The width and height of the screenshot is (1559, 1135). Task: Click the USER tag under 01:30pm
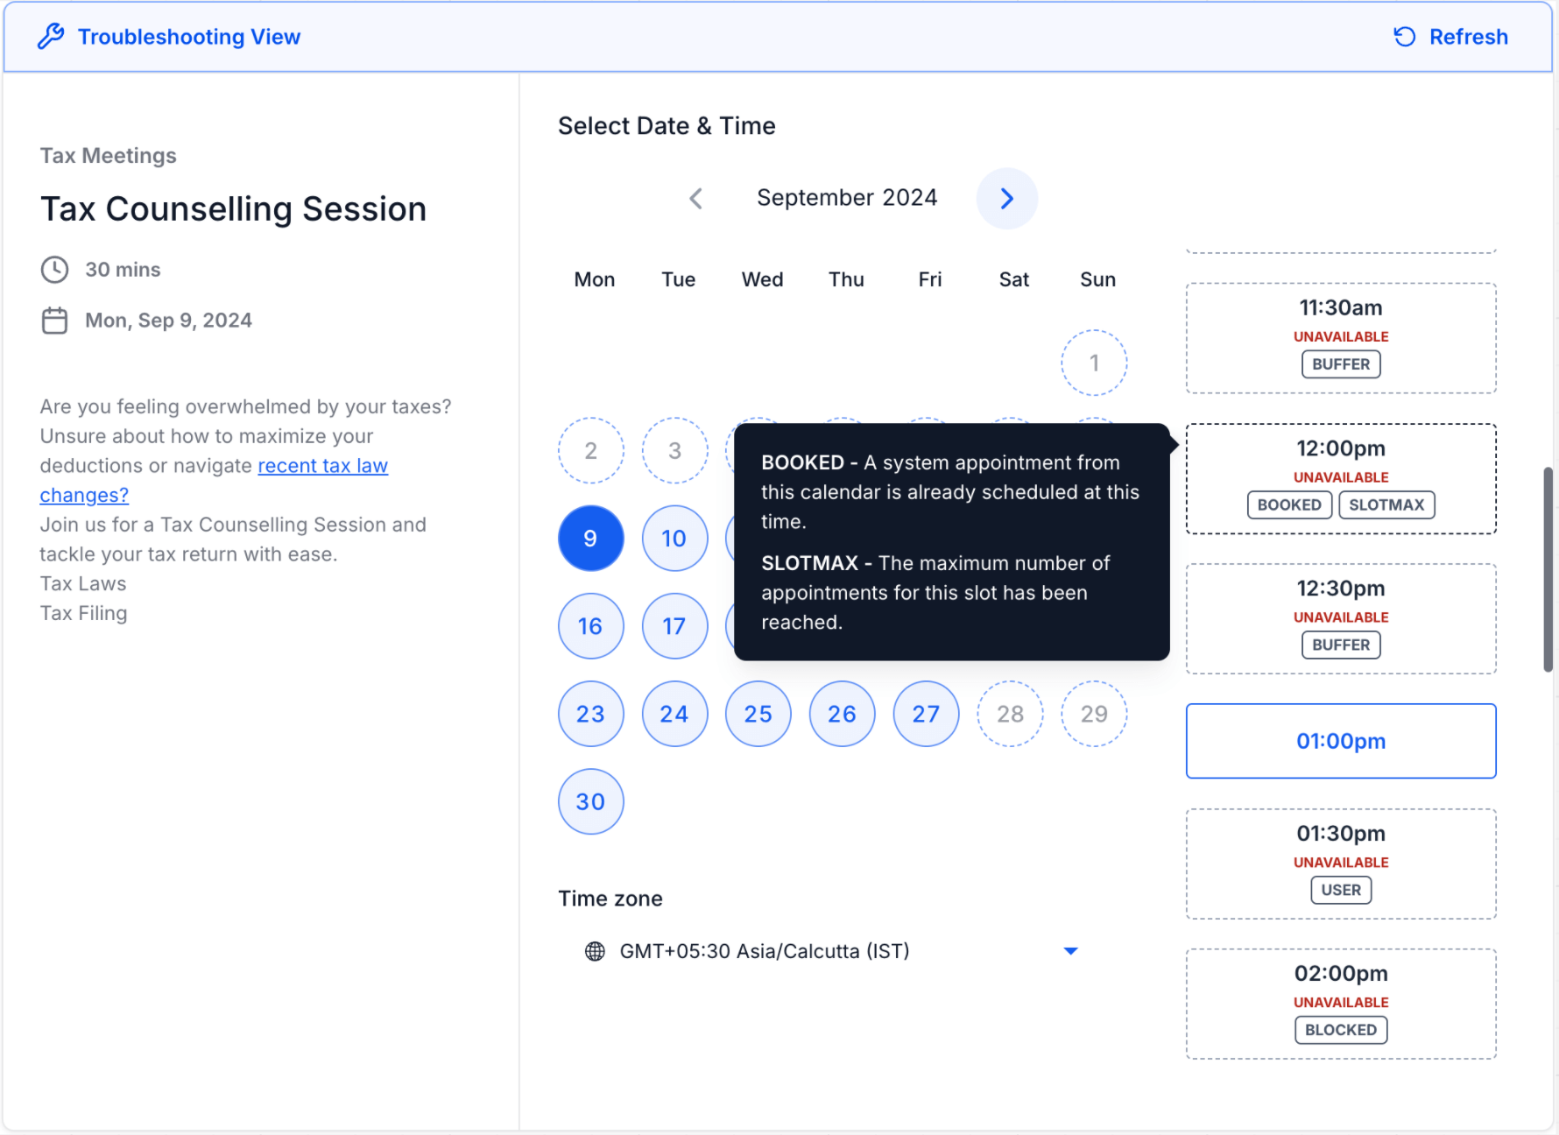(x=1341, y=891)
